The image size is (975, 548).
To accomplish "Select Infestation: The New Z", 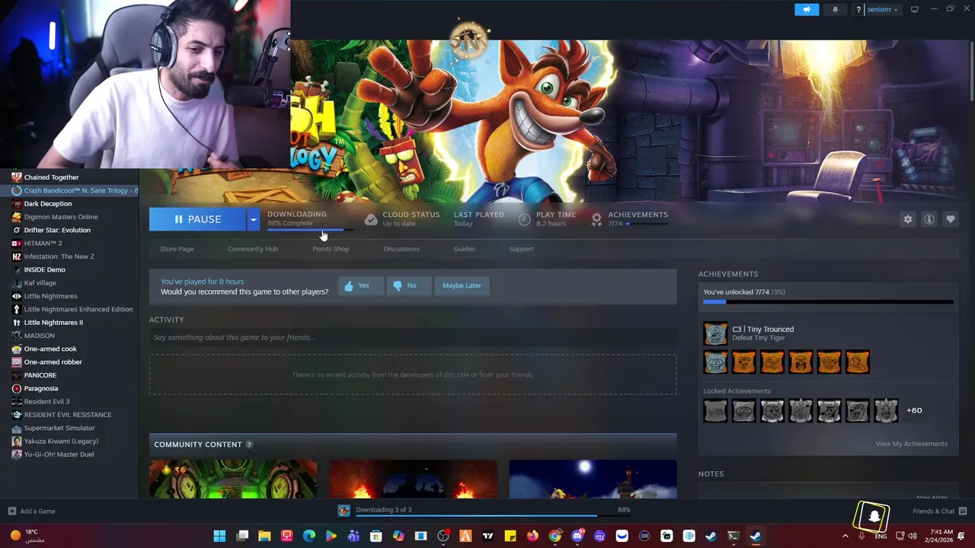I will click(x=59, y=256).
